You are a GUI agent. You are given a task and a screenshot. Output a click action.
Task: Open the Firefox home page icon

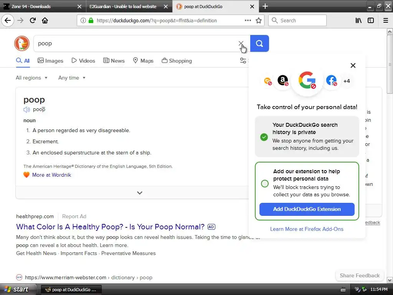pos(45,20)
